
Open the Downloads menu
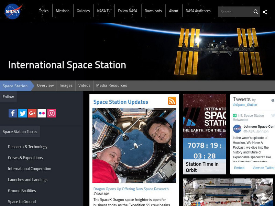point(153,11)
